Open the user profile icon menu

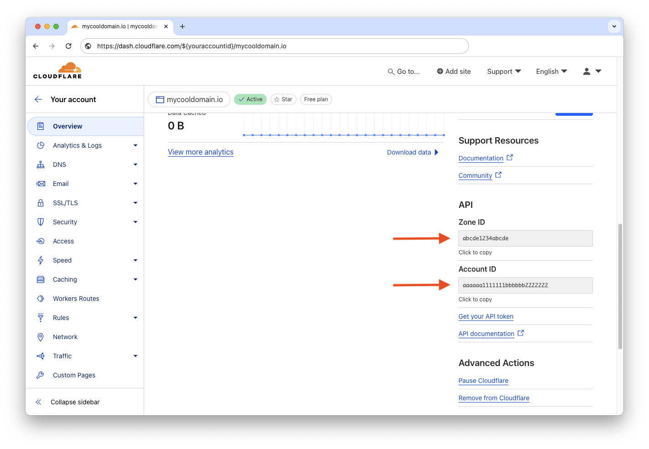592,71
